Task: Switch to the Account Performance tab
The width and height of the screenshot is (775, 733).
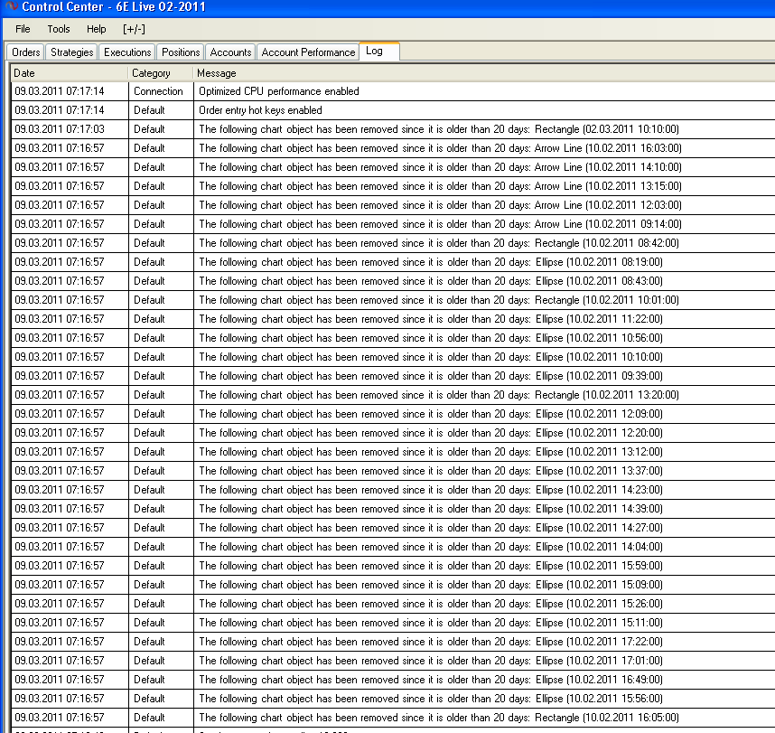Action: pos(308,52)
